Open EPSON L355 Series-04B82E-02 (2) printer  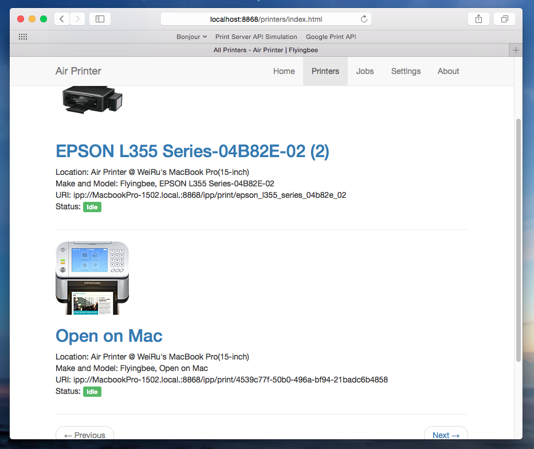(193, 151)
